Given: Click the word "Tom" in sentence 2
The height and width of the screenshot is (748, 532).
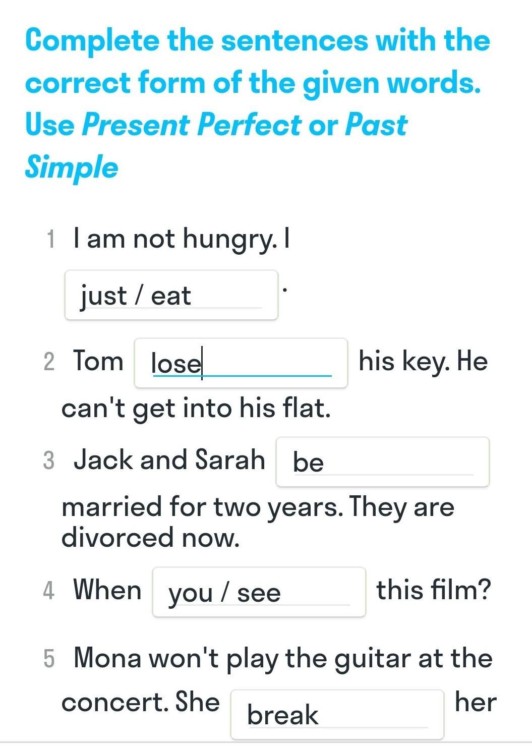Looking at the screenshot, I should [98, 361].
